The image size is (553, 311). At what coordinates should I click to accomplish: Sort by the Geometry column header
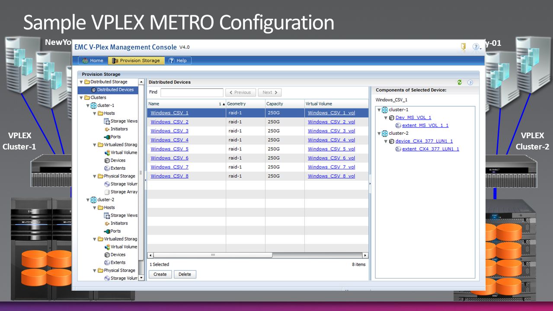tap(246, 104)
